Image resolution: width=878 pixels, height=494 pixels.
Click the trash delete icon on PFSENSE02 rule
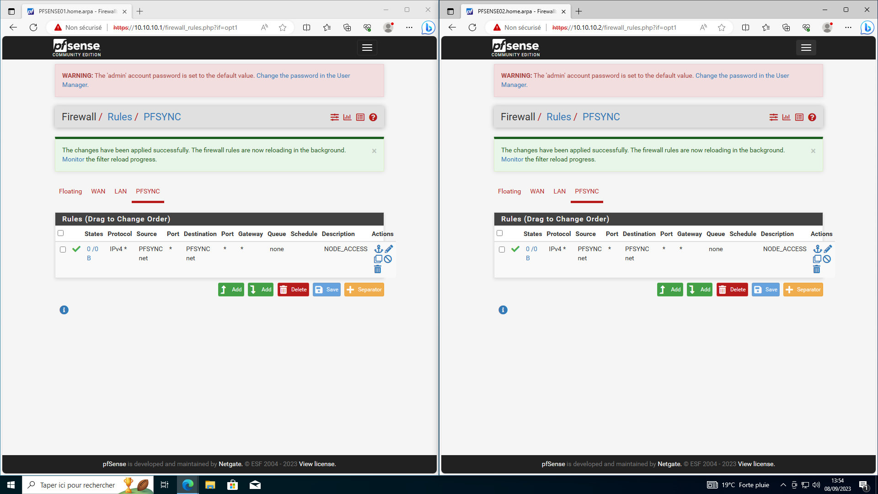coord(817,269)
